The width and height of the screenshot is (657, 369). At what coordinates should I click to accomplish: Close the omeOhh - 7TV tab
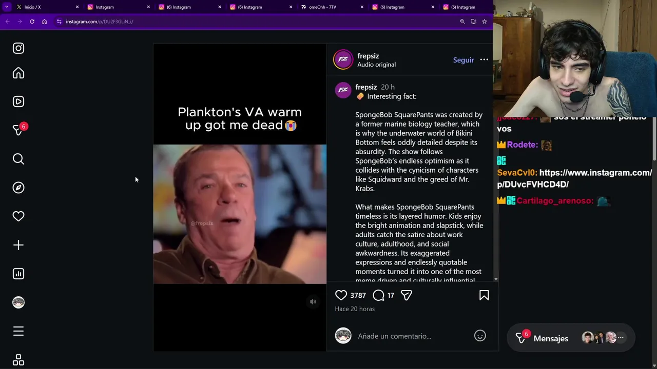[x=362, y=7]
